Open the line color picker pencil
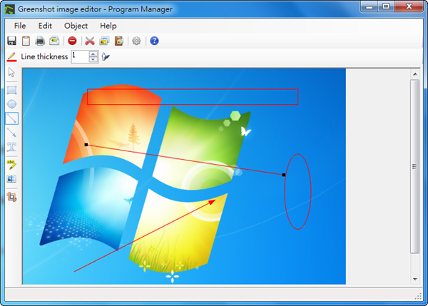The height and width of the screenshot is (306, 428). (11, 57)
